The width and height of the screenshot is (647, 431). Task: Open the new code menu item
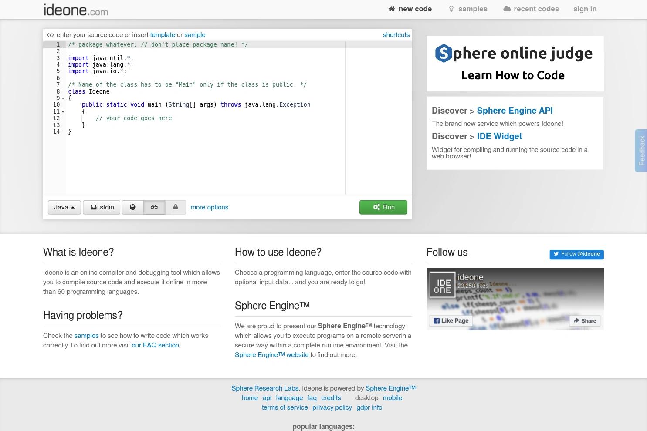click(x=410, y=9)
